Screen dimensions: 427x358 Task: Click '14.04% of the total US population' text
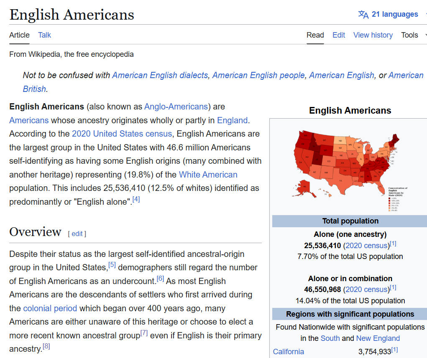point(350,301)
